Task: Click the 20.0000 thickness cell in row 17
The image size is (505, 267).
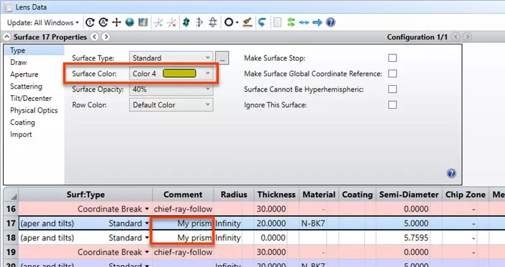Action: [276, 223]
